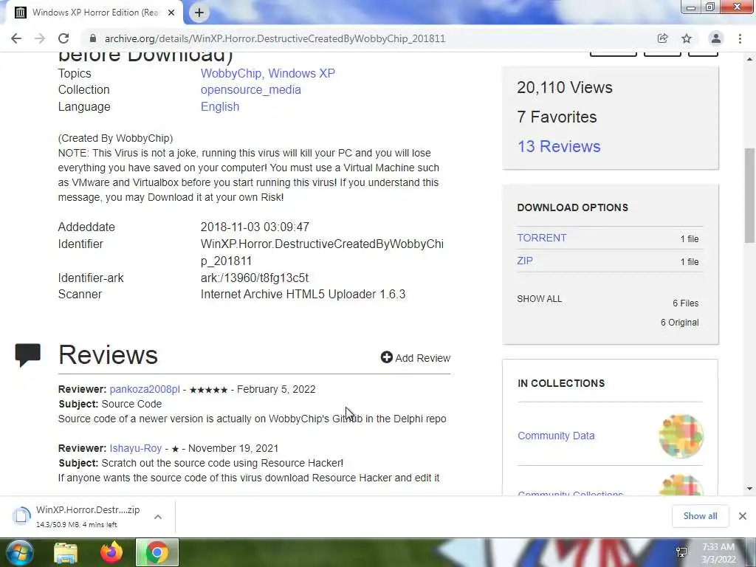The image size is (756, 567).
Task: Open a new tab with plus button
Action: coord(199,13)
